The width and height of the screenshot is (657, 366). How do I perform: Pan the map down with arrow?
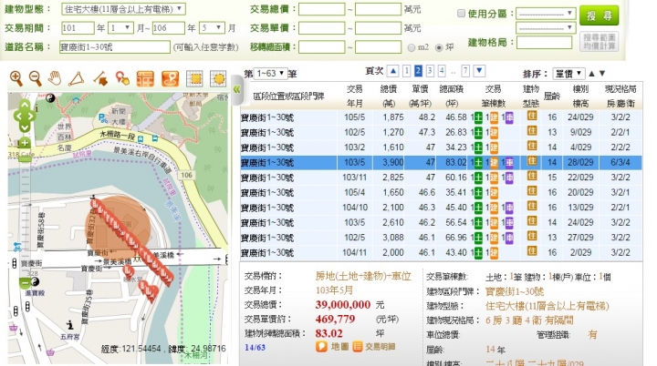[x=25, y=127]
